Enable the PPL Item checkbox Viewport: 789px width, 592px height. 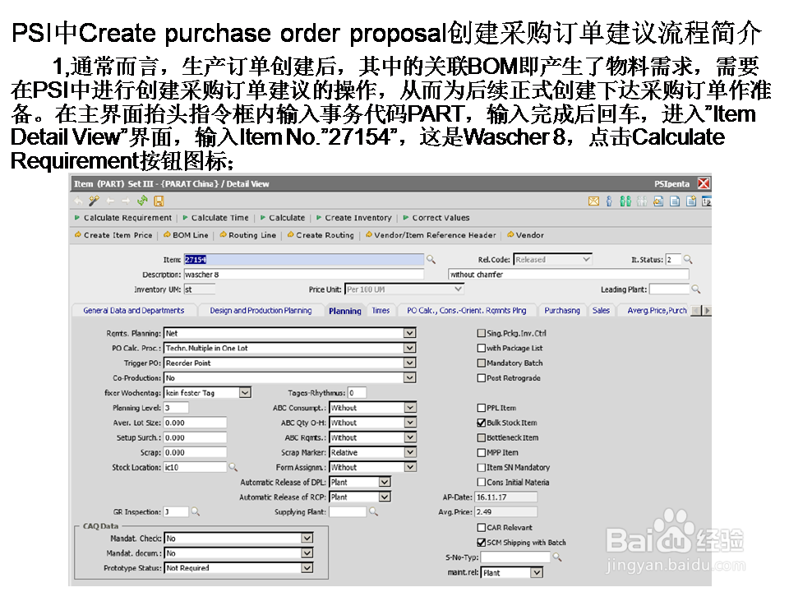pos(482,407)
